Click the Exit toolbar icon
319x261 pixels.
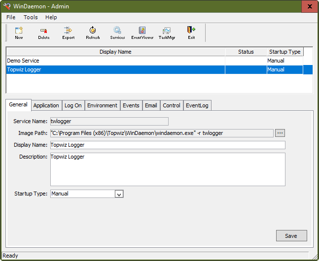coord(191,33)
